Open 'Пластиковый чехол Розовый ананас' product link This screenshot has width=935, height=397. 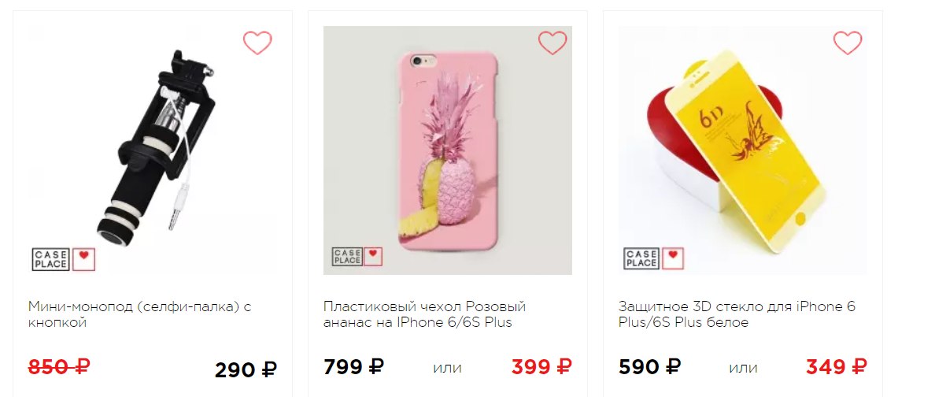pos(424,314)
